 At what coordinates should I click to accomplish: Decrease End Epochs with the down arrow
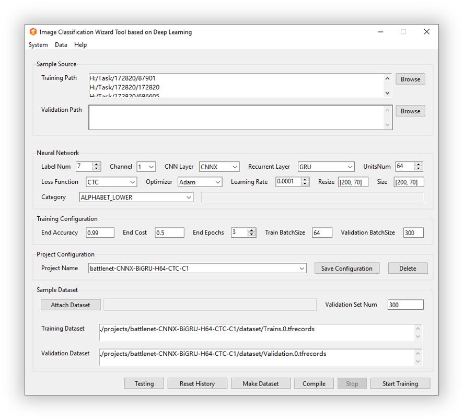[252, 235]
